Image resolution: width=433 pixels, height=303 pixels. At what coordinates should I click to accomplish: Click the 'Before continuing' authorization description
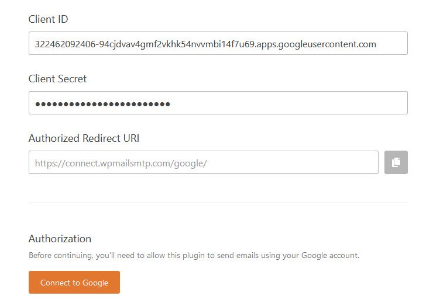pyautogui.click(x=194, y=255)
